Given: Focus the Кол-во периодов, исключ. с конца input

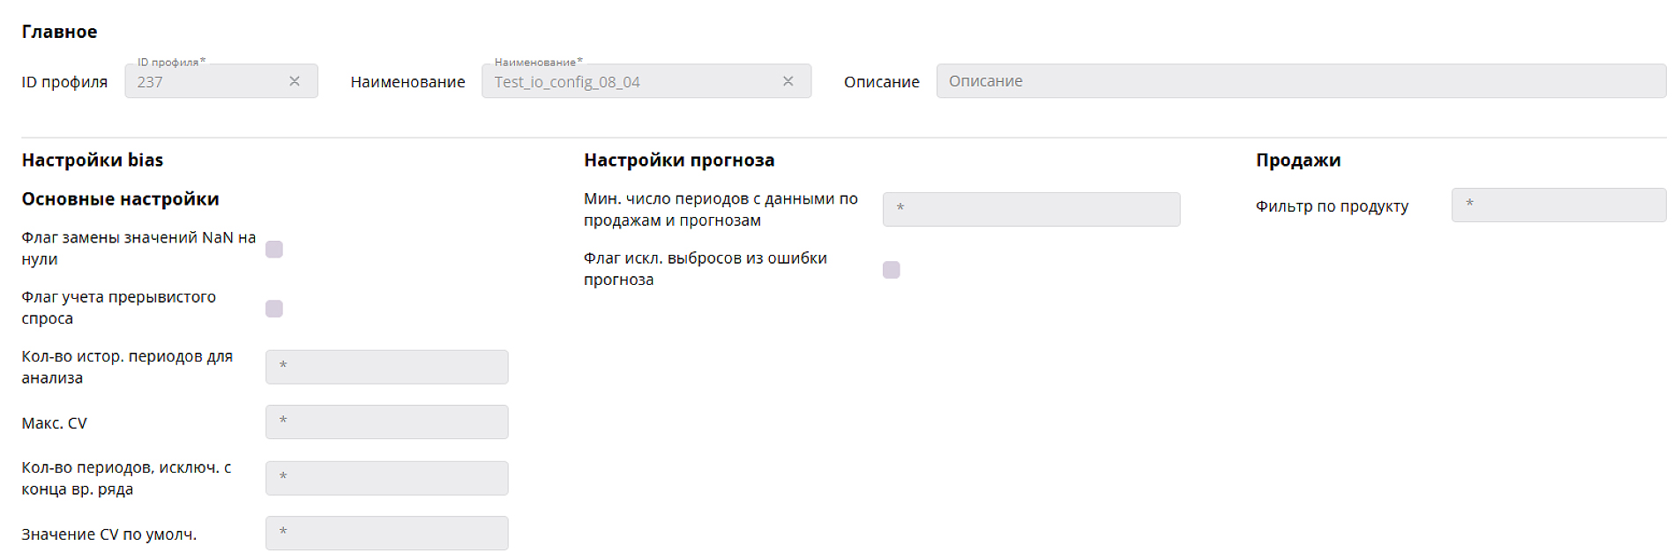Looking at the screenshot, I should (386, 478).
